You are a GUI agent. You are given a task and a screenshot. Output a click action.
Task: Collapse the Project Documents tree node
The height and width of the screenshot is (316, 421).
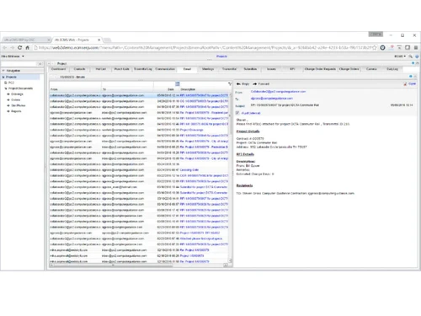coord(6,88)
